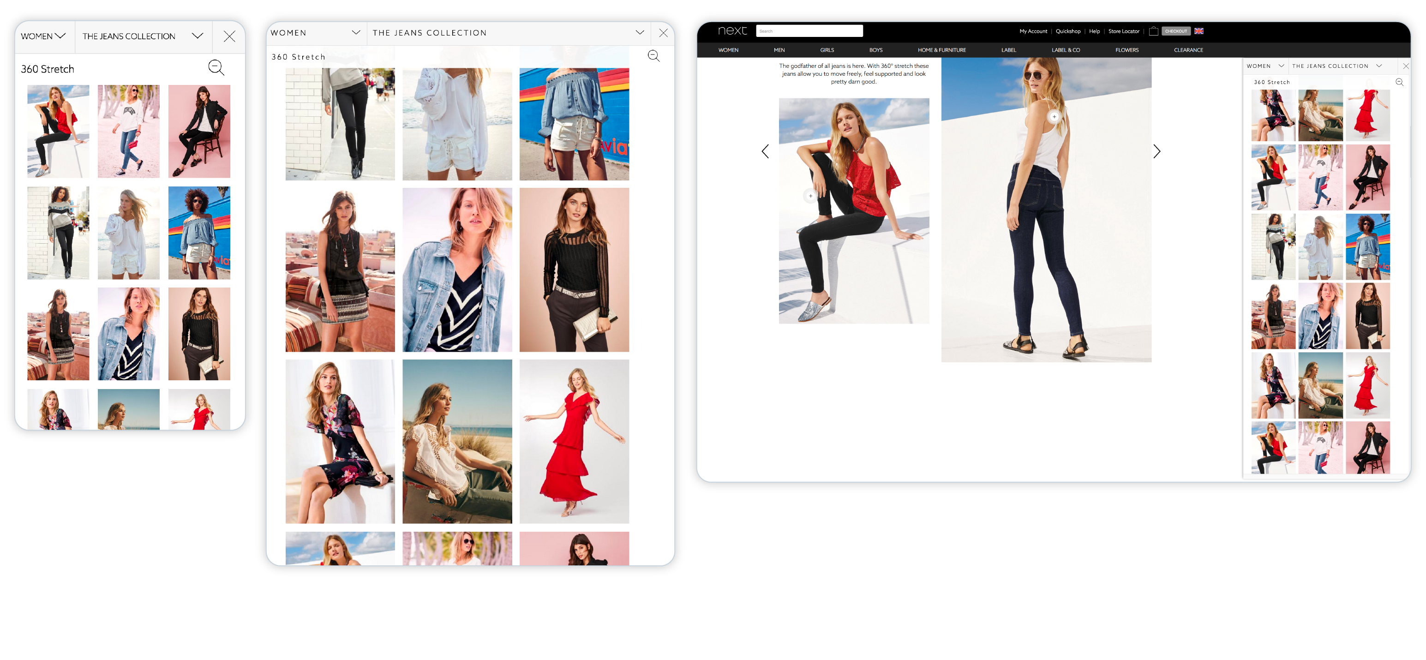Click plus hotspot on black jeans photo
The height and width of the screenshot is (660, 1426).
pos(810,196)
